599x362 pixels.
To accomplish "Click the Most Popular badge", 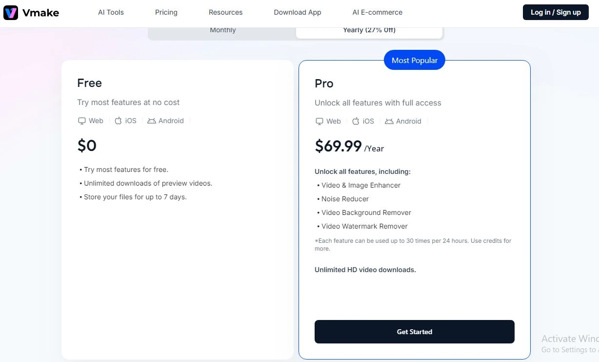I will [x=414, y=60].
